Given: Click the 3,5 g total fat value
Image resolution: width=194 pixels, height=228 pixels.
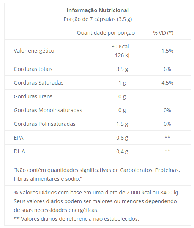Looking at the screenshot, I should tap(122, 69).
